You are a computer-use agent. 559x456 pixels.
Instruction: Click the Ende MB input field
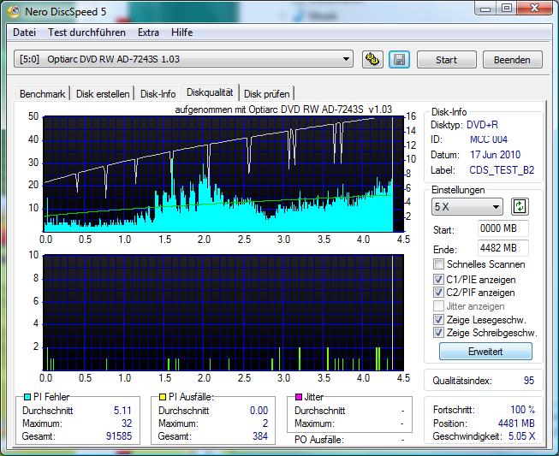tap(503, 248)
